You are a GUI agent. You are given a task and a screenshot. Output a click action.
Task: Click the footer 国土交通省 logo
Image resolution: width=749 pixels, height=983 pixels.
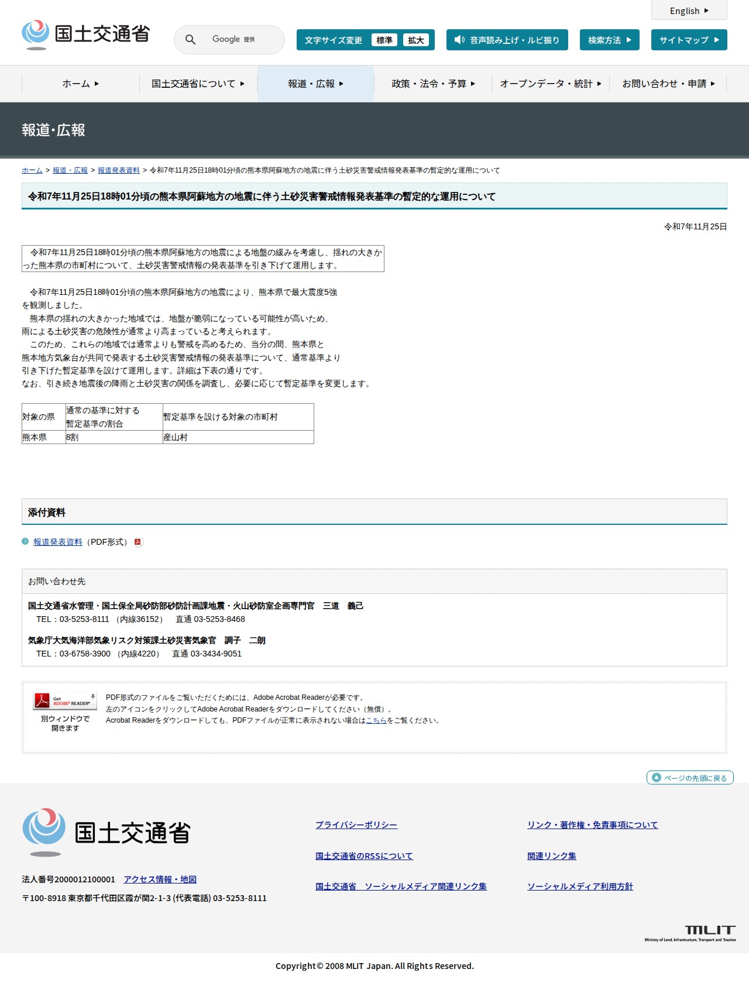click(x=106, y=833)
